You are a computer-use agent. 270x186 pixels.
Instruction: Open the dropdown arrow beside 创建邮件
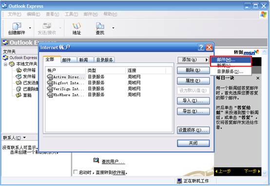click(30, 28)
